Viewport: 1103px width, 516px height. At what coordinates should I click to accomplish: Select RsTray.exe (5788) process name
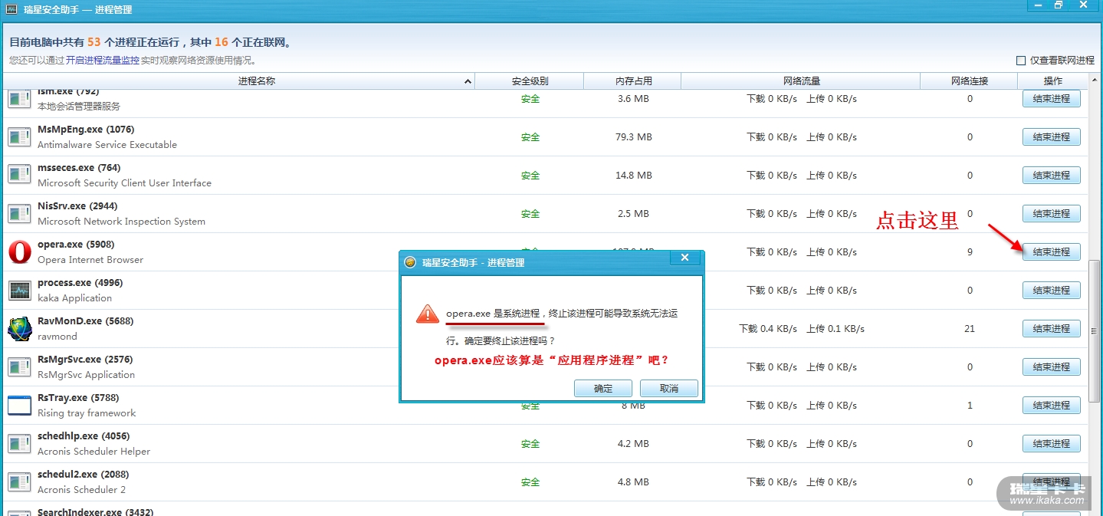click(x=78, y=398)
